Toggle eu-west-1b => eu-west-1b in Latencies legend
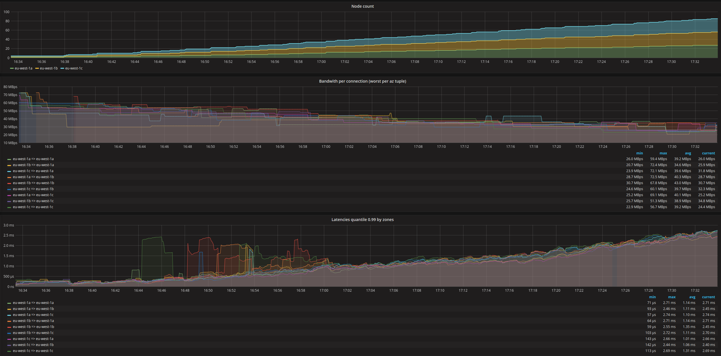 pos(33,327)
